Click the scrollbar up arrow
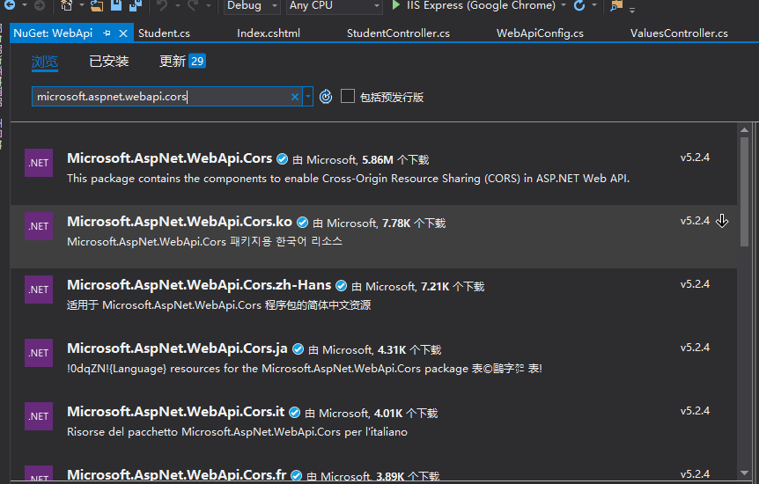 click(745, 129)
